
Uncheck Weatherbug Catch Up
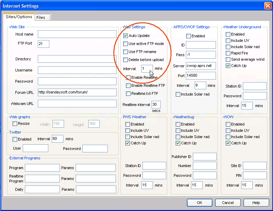[178, 143]
